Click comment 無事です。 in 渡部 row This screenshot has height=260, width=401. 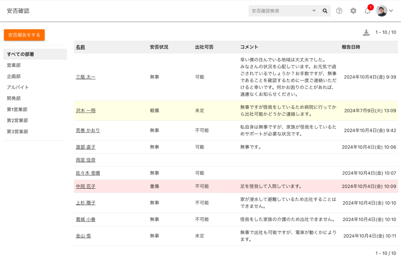click(250, 147)
